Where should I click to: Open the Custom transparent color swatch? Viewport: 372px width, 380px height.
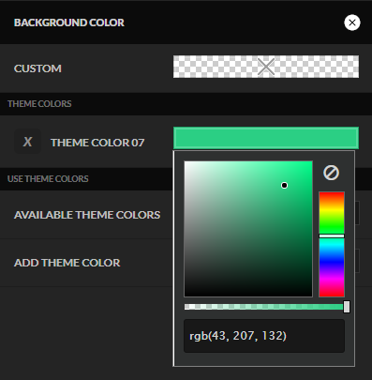coord(266,67)
